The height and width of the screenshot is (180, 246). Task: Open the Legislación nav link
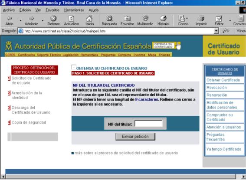tap(71, 55)
